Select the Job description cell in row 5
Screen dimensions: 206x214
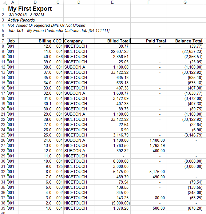pos(58,30)
